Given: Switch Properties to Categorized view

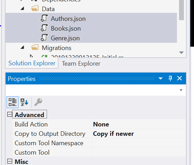Looking at the screenshot, I should (13, 102).
